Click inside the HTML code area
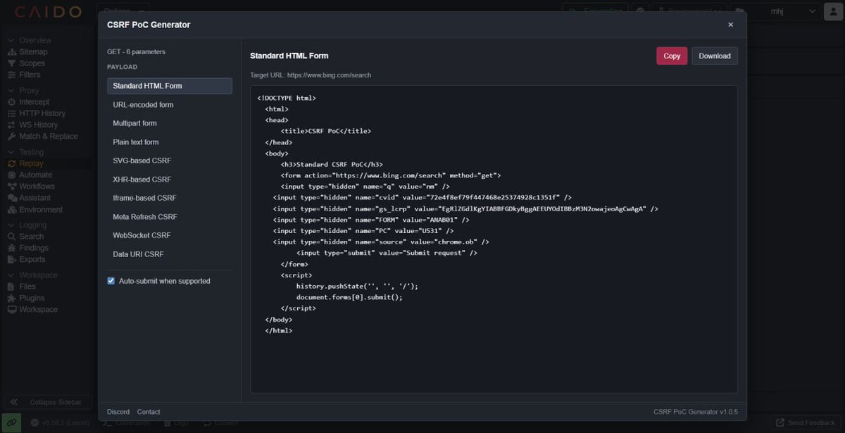The image size is (845, 433). [494, 239]
